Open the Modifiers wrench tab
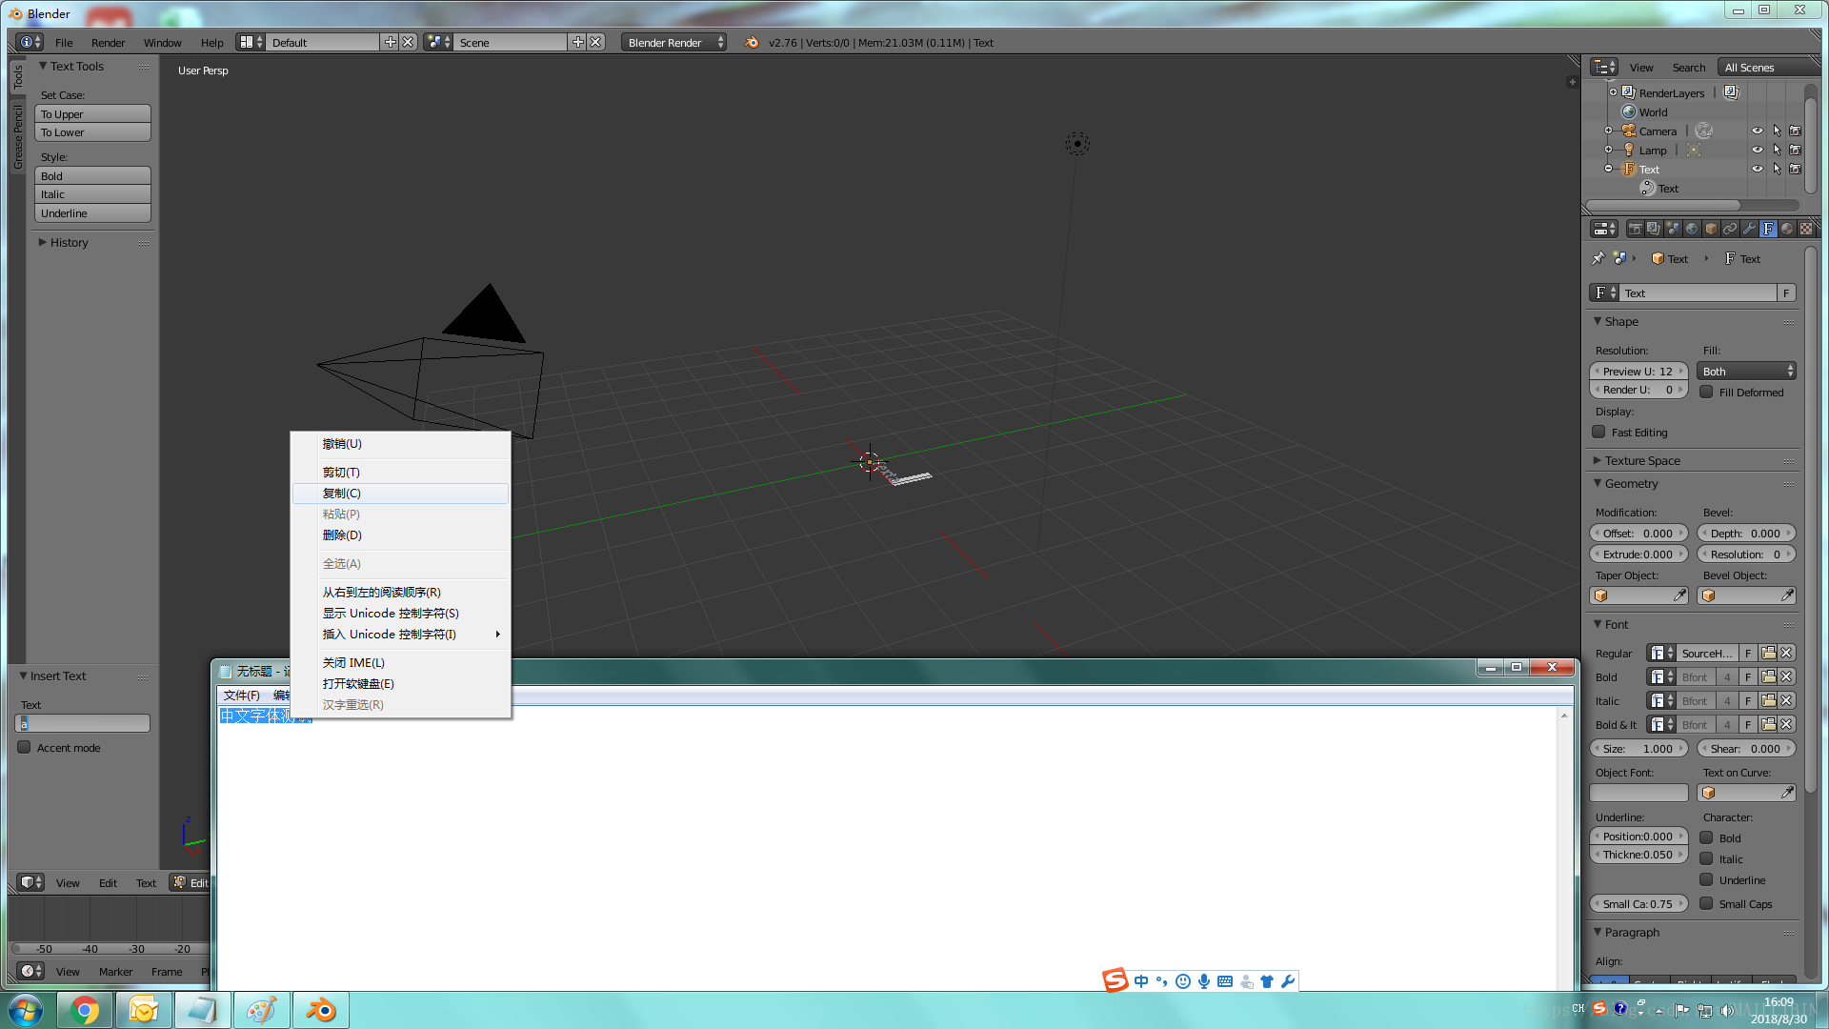This screenshot has height=1029, width=1829. [x=1749, y=229]
